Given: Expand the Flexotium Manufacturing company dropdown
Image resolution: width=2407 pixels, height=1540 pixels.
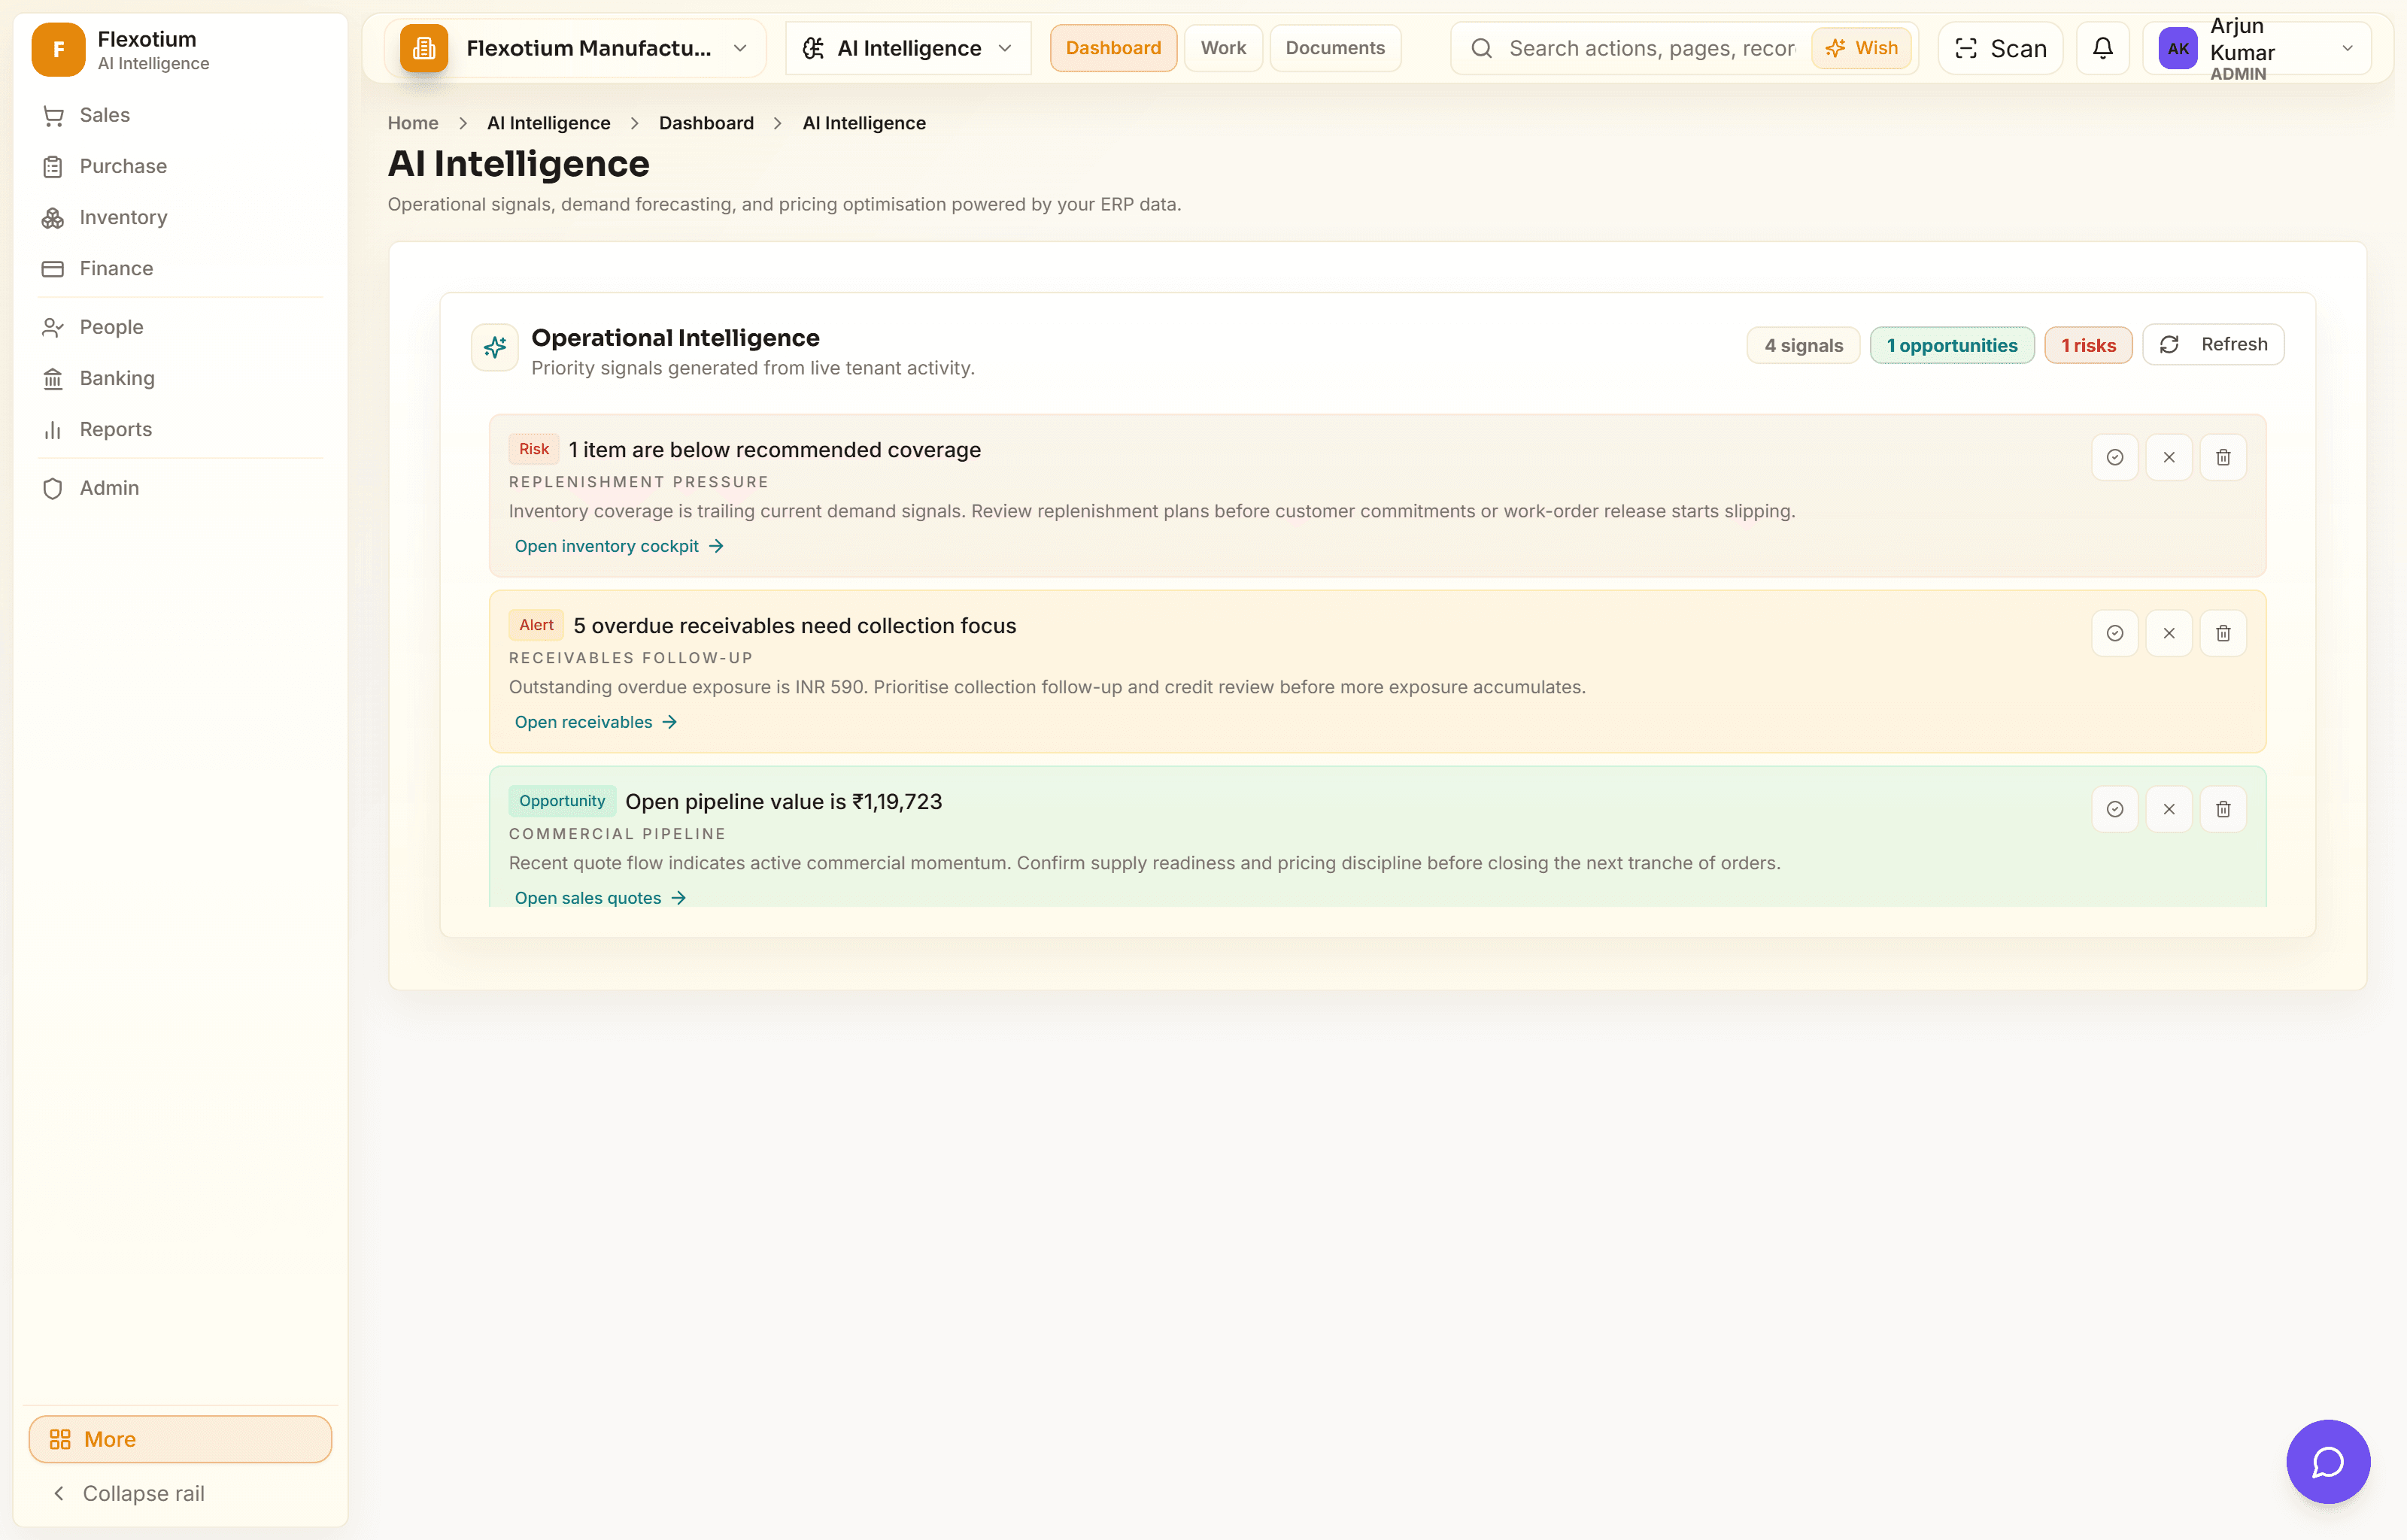Looking at the screenshot, I should point(575,48).
